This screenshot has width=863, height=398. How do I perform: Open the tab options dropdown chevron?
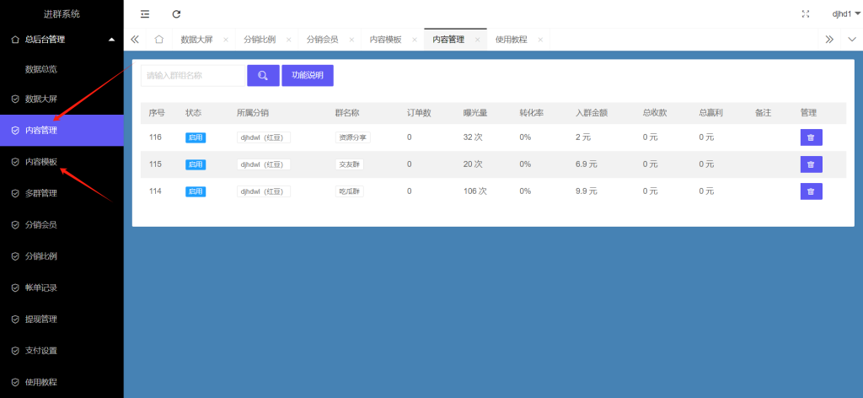pos(851,40)
